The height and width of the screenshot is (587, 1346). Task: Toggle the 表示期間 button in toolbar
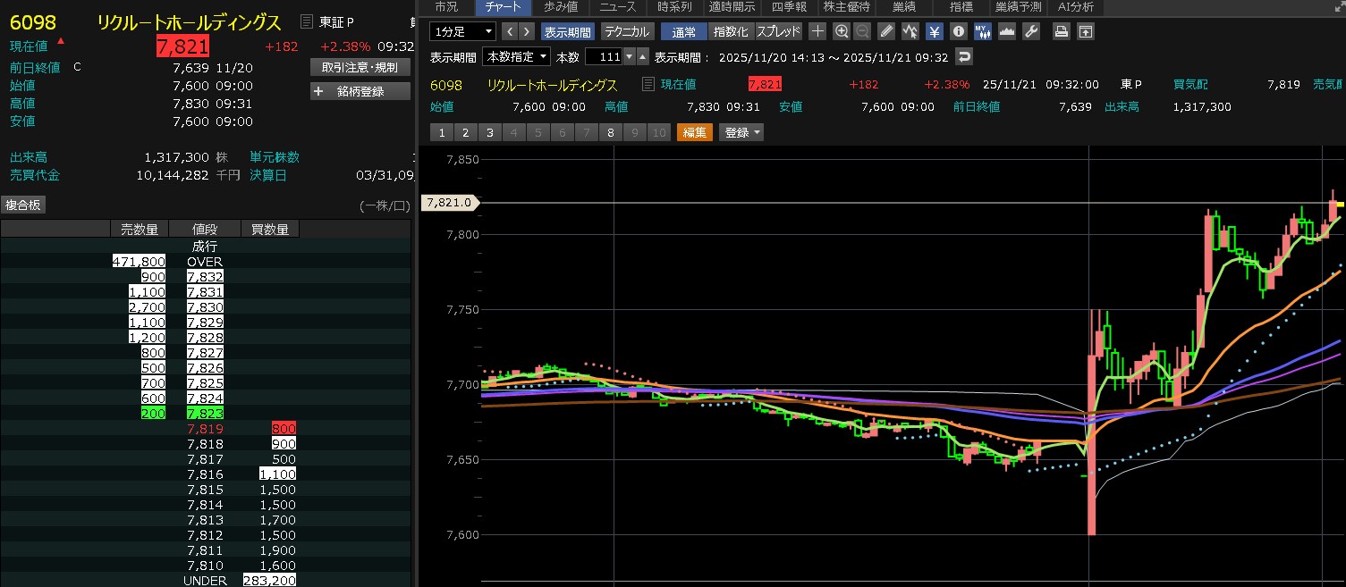click(x=567, y=32)
